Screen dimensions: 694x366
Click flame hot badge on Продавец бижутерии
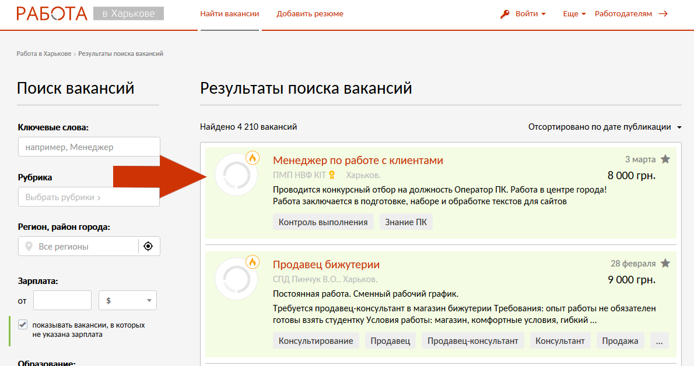253,262
